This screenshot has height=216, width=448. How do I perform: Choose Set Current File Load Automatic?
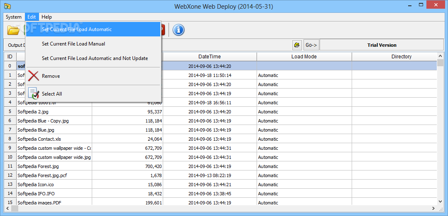(93, 29)
